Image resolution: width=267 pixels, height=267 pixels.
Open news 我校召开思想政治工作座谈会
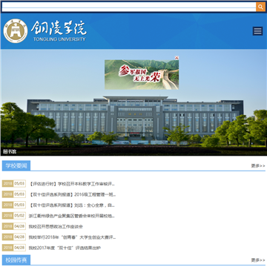tap(56, 226)
